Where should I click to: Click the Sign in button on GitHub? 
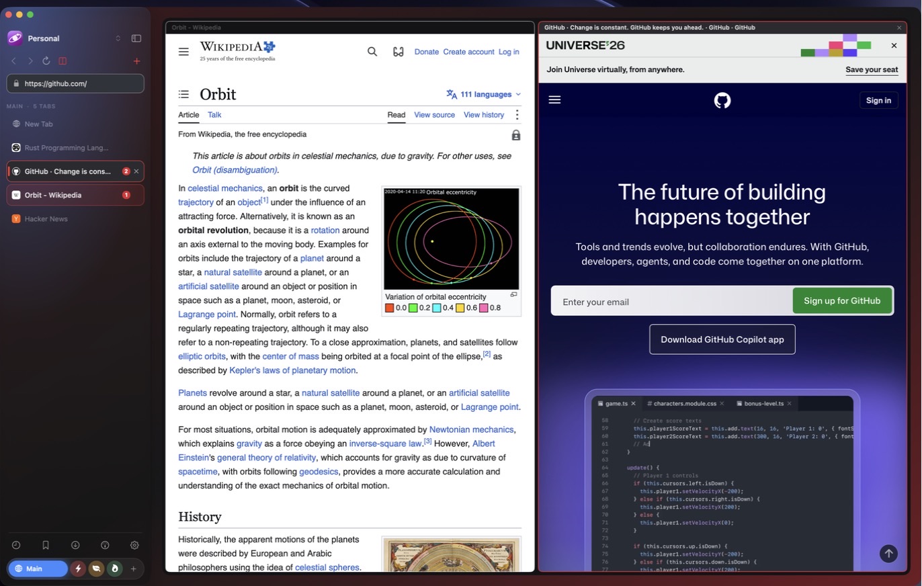[878, 100]
